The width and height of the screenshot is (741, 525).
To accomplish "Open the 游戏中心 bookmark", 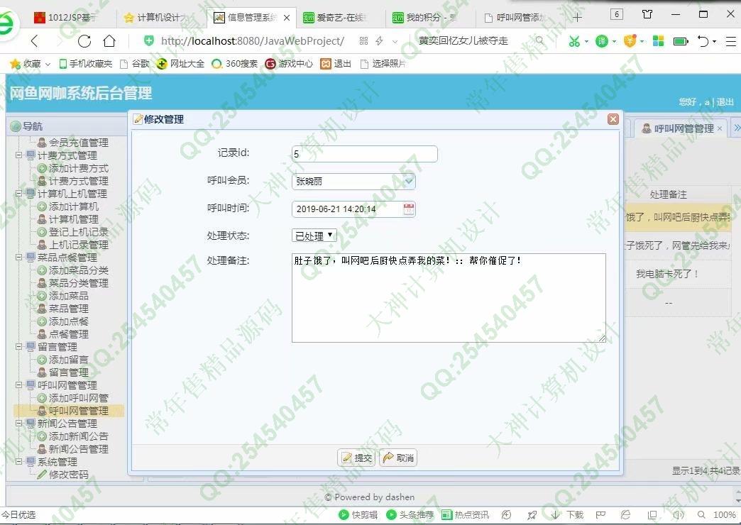I will (x=289, y=63).
